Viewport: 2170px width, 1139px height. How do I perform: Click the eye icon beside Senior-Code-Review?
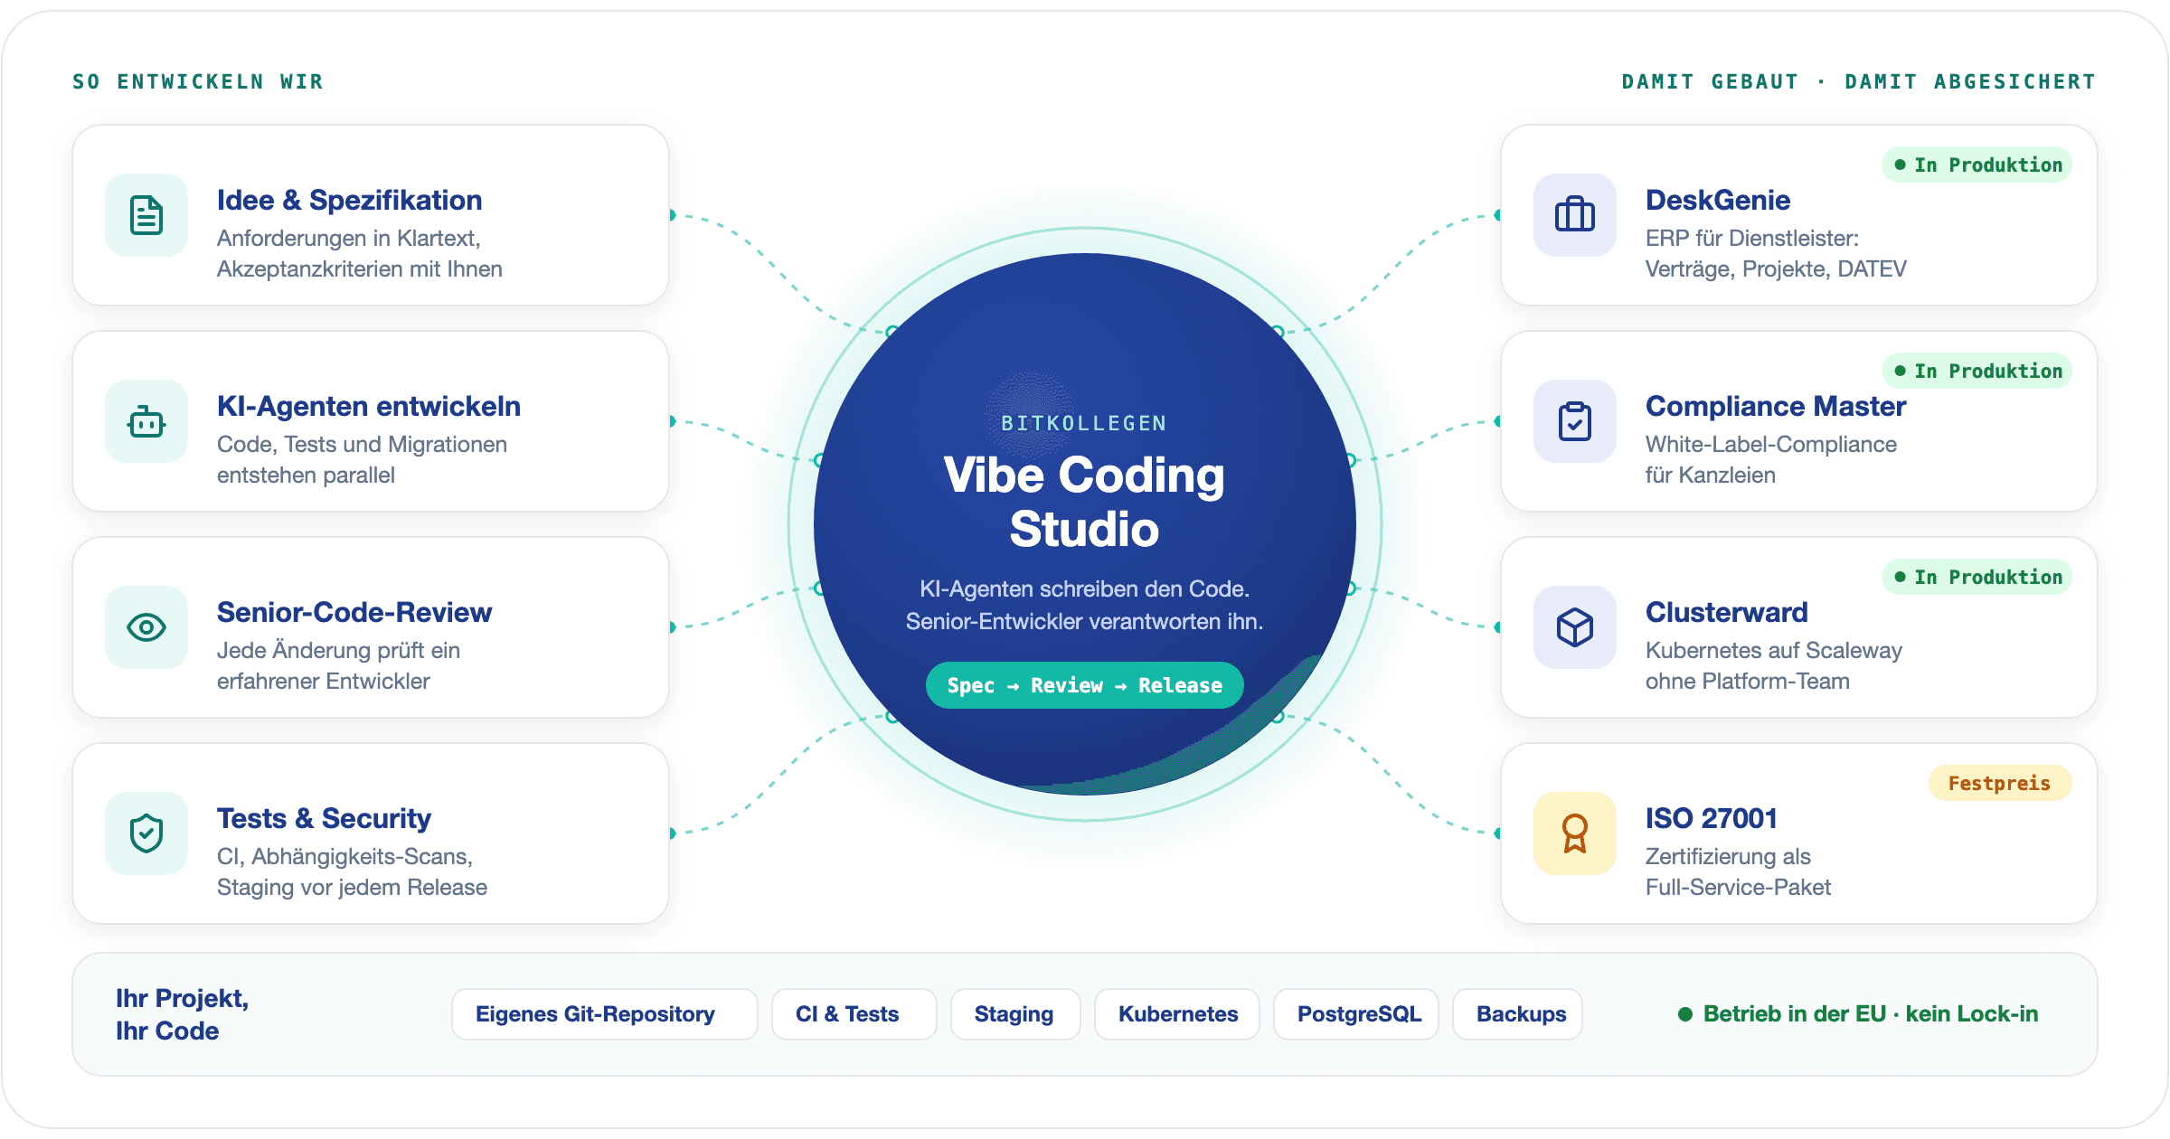coord(146,627)
